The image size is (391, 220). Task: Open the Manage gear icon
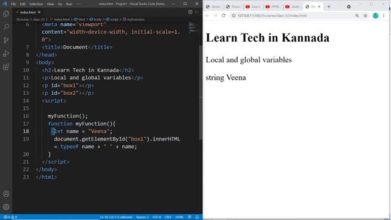pos(6,207)
